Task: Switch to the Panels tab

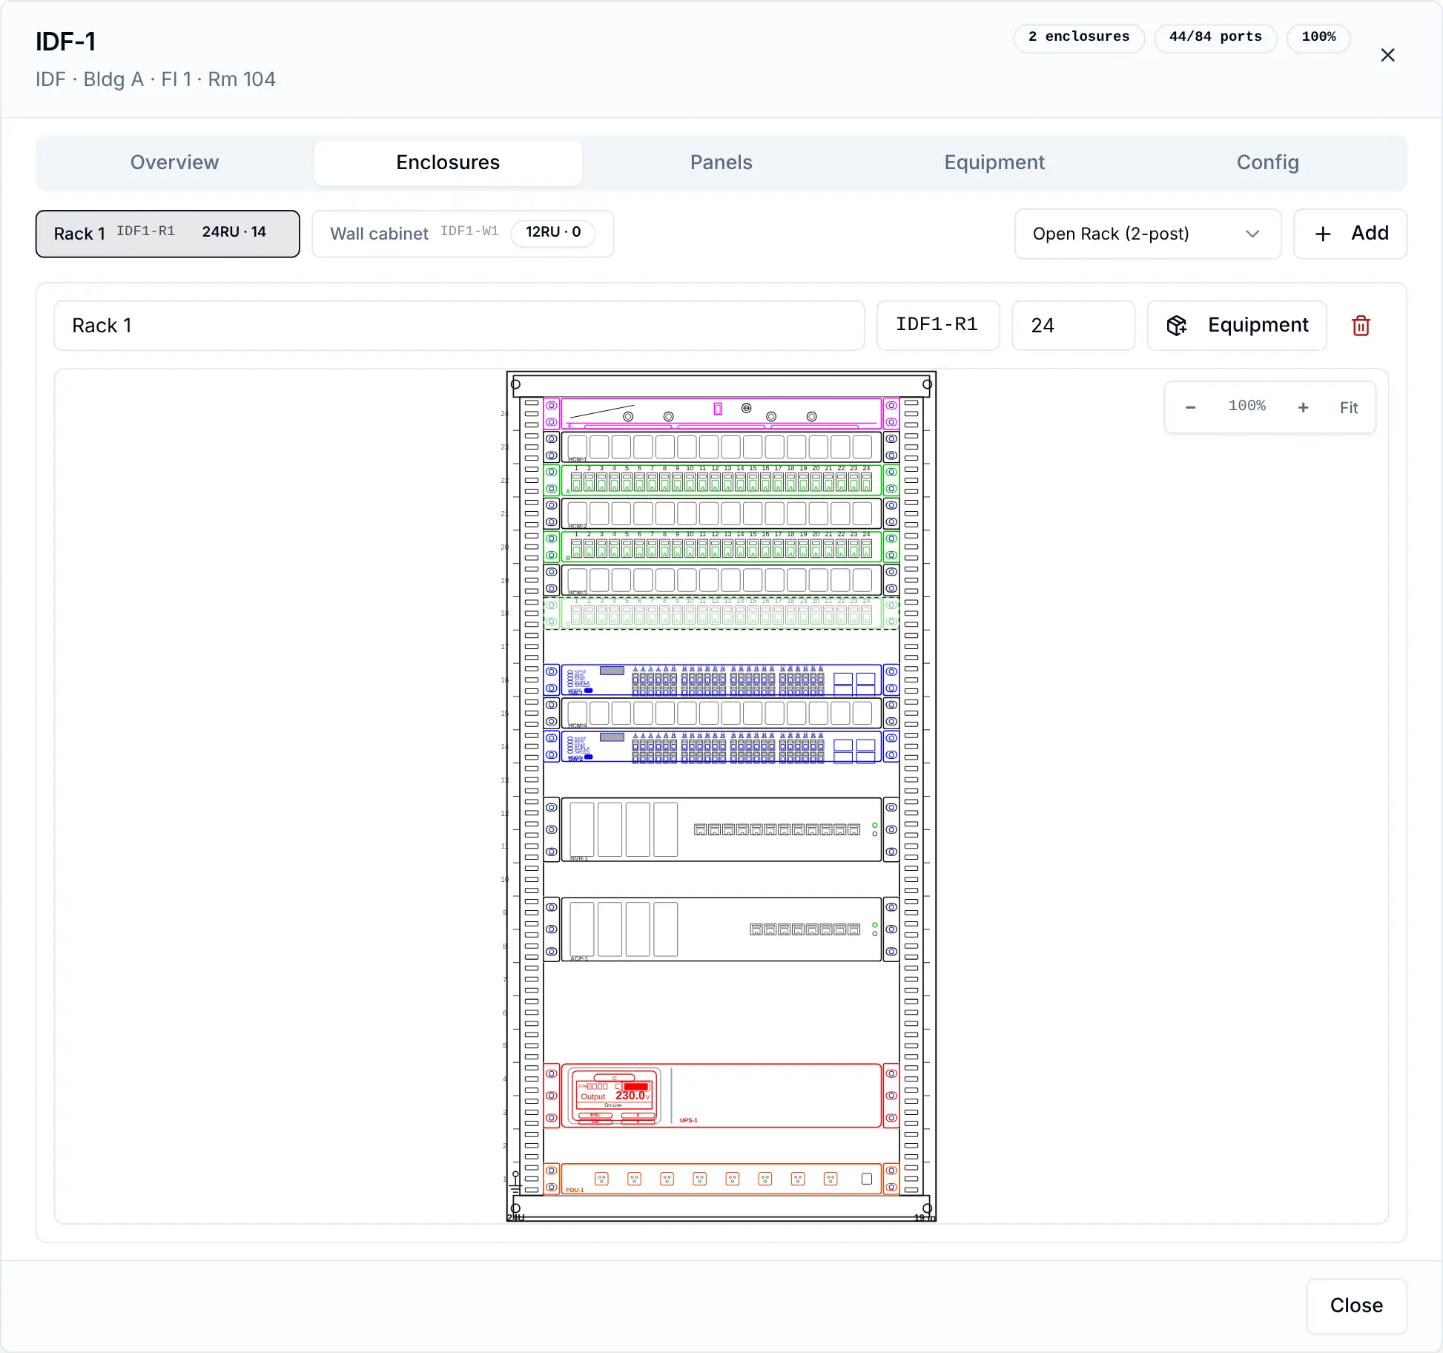Action: 721,162
